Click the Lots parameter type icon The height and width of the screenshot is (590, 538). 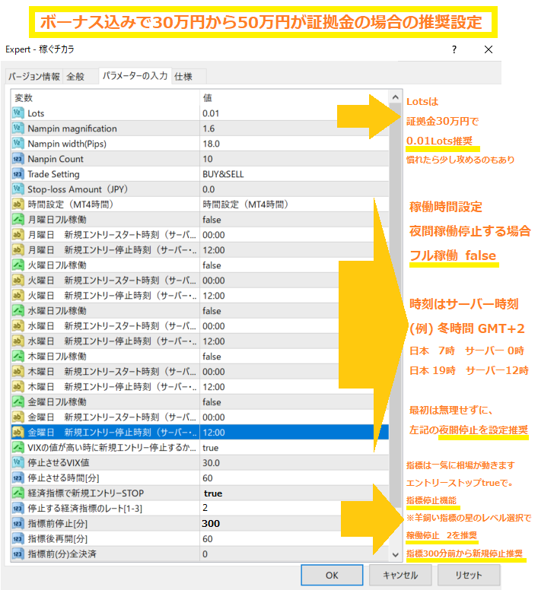19,113
